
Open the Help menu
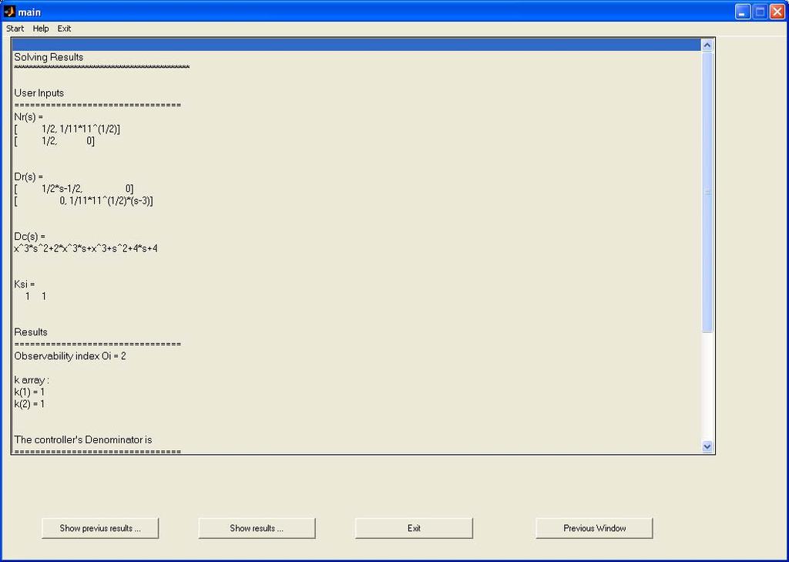[x=41, y=29]
